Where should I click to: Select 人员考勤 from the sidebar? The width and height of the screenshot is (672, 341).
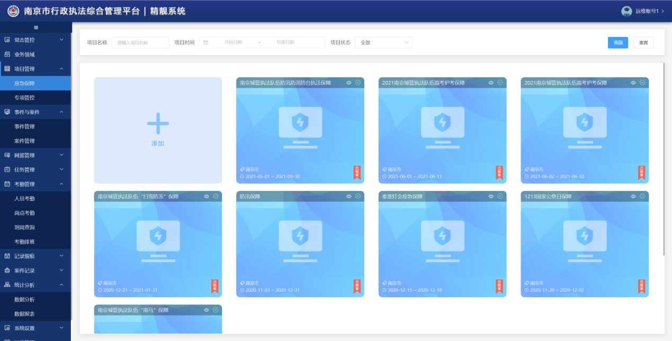click(24, 198)
